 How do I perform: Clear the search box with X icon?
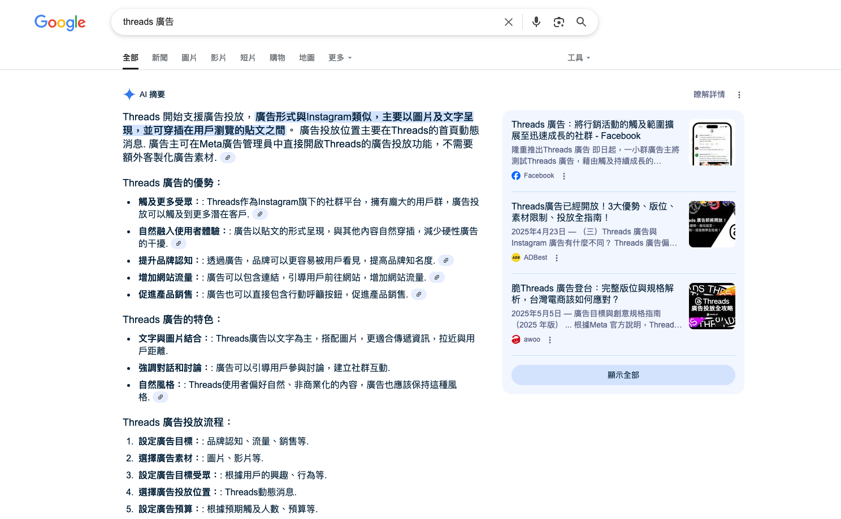[509, 22]
